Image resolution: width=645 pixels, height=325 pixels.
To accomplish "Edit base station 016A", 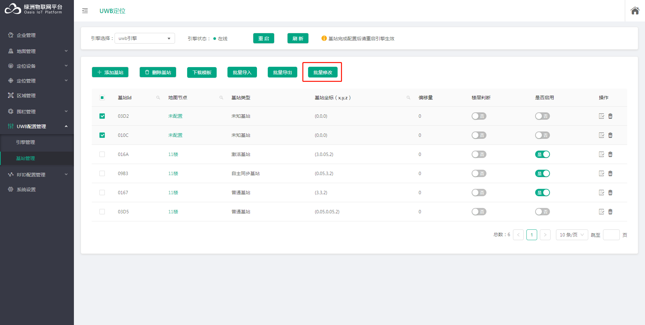I will click(x=601, y=154).
